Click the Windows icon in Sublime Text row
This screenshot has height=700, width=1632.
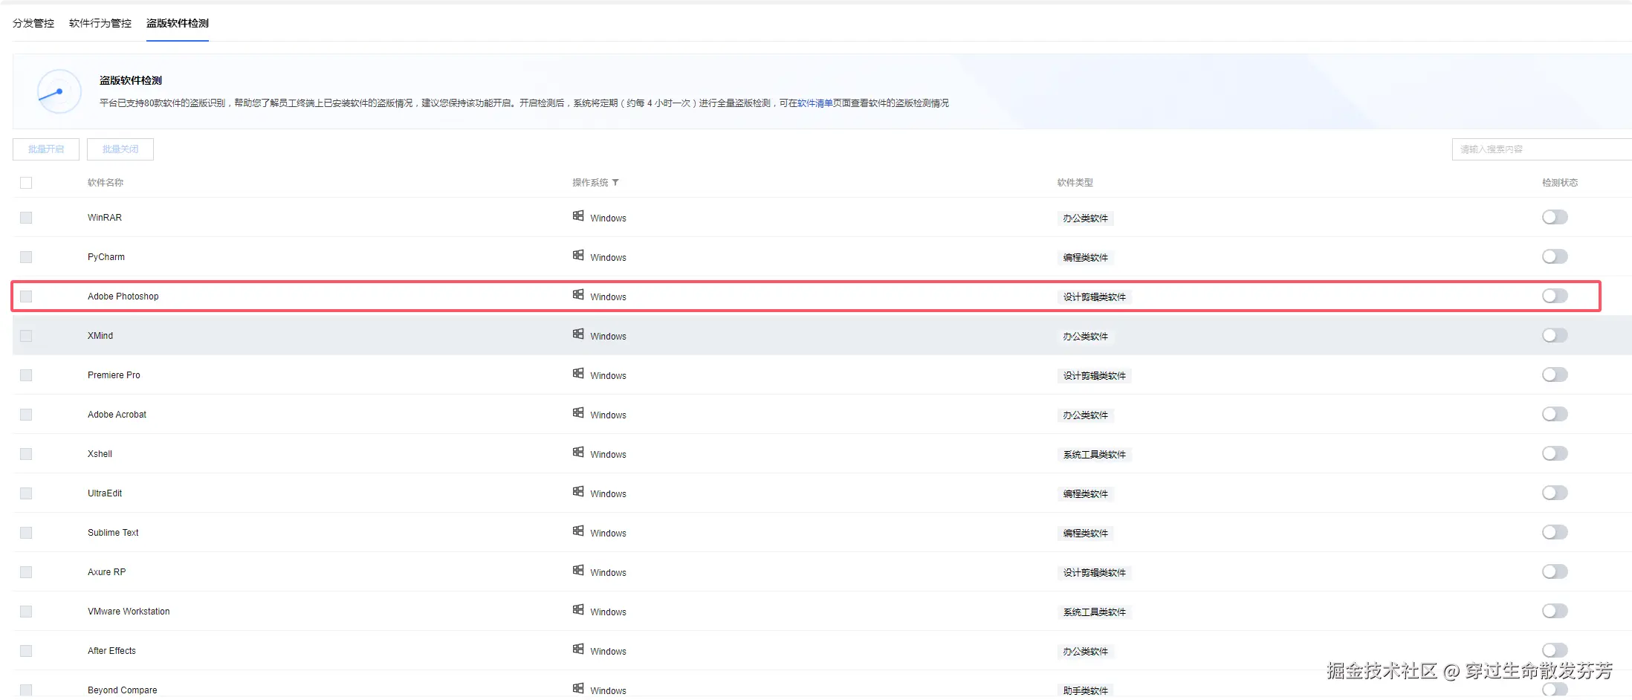[x=578, y=531]
